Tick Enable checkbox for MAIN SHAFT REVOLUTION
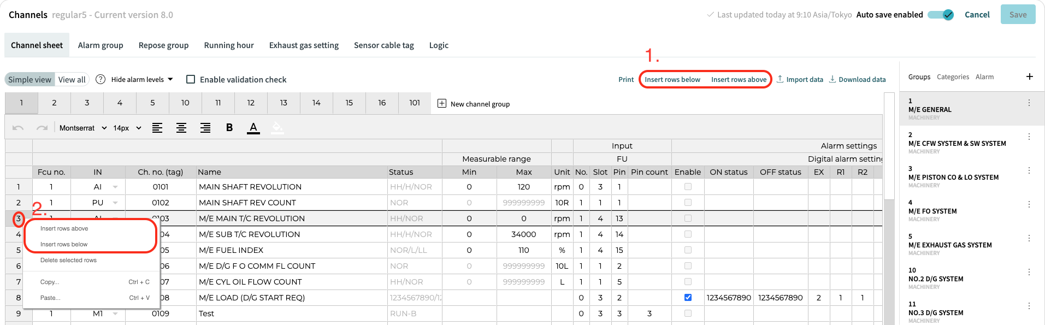Image resolution: width=1045 pixels, height=325 pixels. [688, 187]
